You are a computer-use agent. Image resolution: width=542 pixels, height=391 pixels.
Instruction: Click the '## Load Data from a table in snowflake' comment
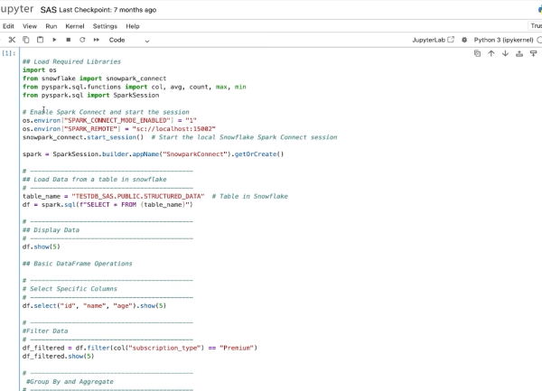point(94,180)
